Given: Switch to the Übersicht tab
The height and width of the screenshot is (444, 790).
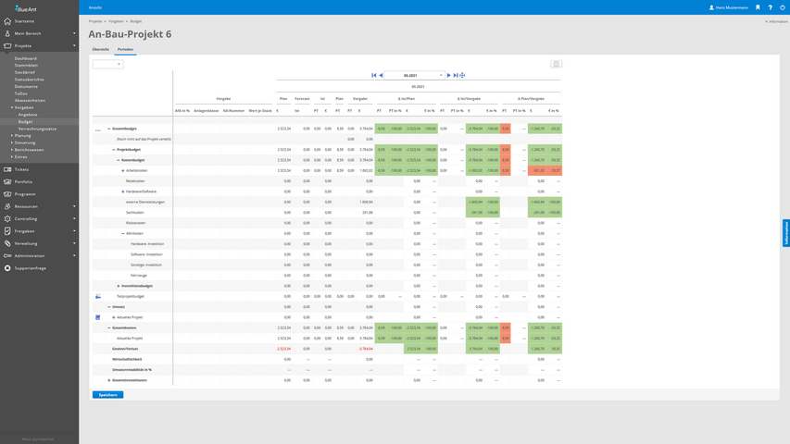Looking at the screenshot, I should (x=100, y=49).
